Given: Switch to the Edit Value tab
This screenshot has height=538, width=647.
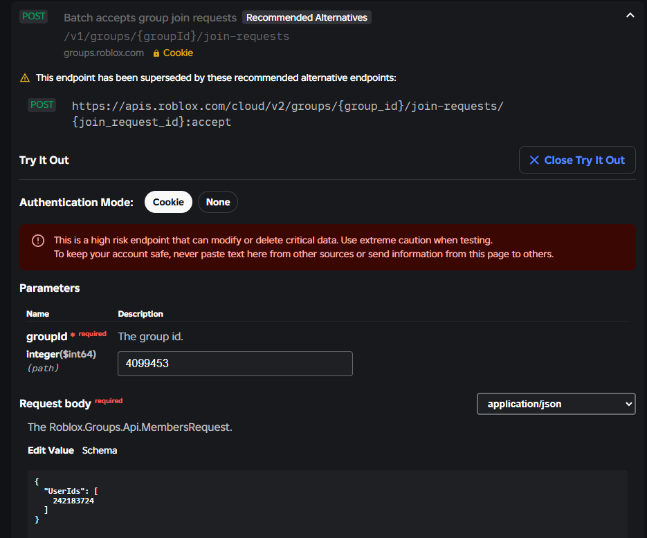Looking at the screenshot, I should (x=51, y=450).
